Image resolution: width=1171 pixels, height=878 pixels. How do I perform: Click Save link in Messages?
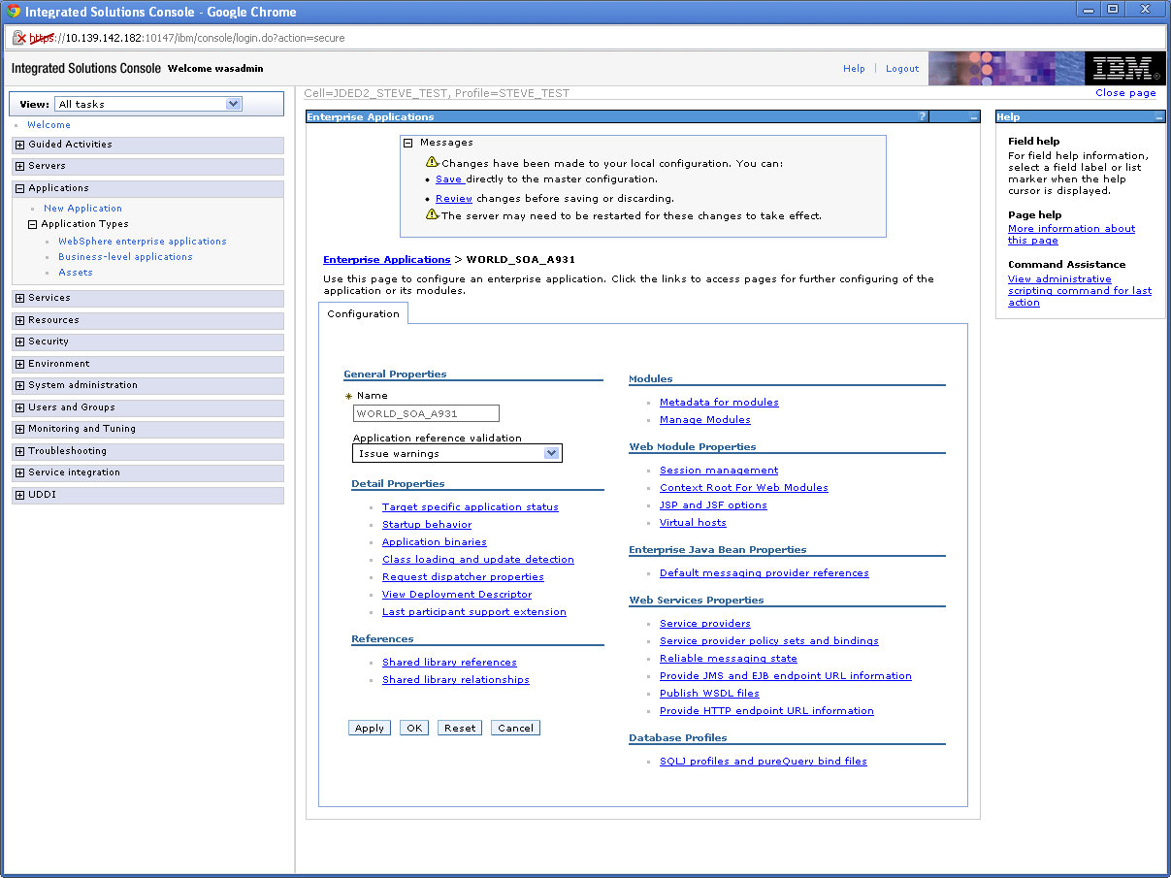pyautogui.click(x=449, y=179)
